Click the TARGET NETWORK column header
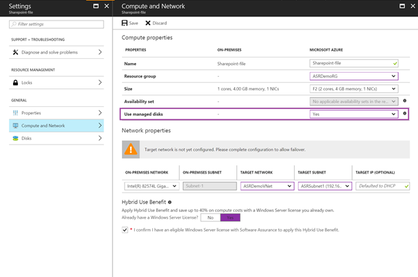Screen dimensions: 418x277 [x=256, y=172]
